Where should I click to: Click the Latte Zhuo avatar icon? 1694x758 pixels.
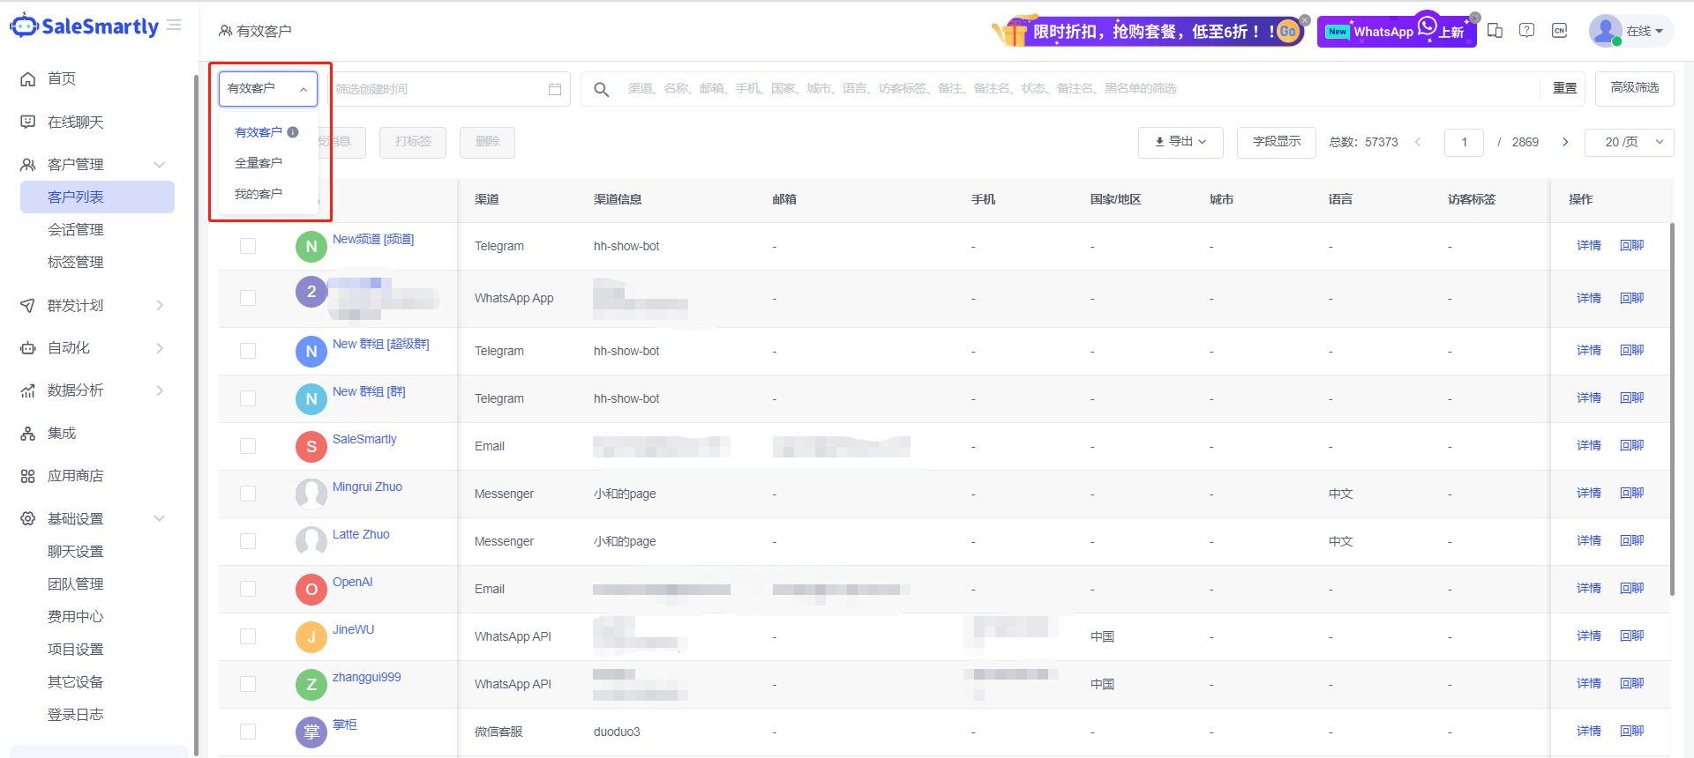311,541
